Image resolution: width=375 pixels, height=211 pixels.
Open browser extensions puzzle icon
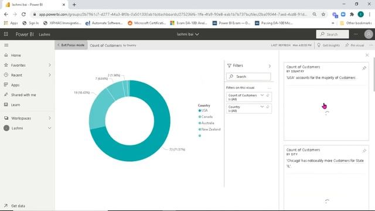[x=352, y=14]
